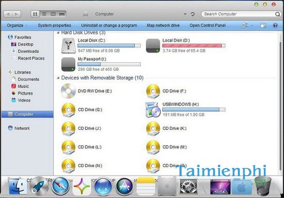
Task: Select Computer in the sidebar
Action: click(x=27, y=114)
